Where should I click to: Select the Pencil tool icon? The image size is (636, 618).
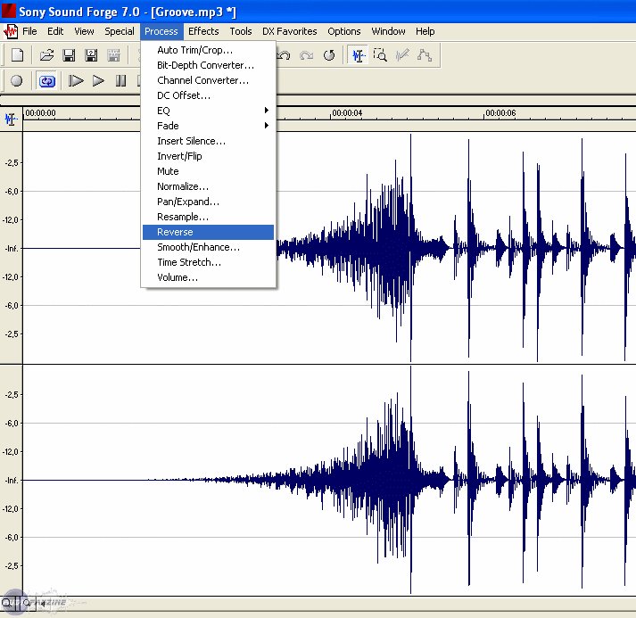[x=402, y=54]
